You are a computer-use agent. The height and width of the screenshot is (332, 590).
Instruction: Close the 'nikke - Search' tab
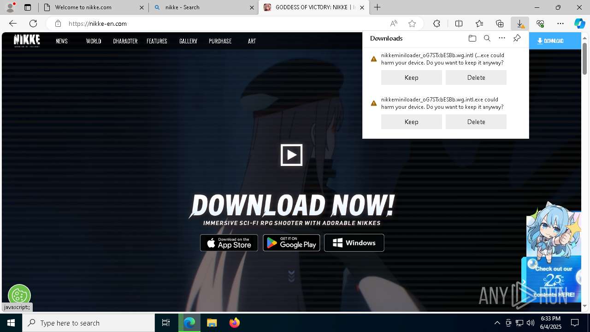(252, 7)
